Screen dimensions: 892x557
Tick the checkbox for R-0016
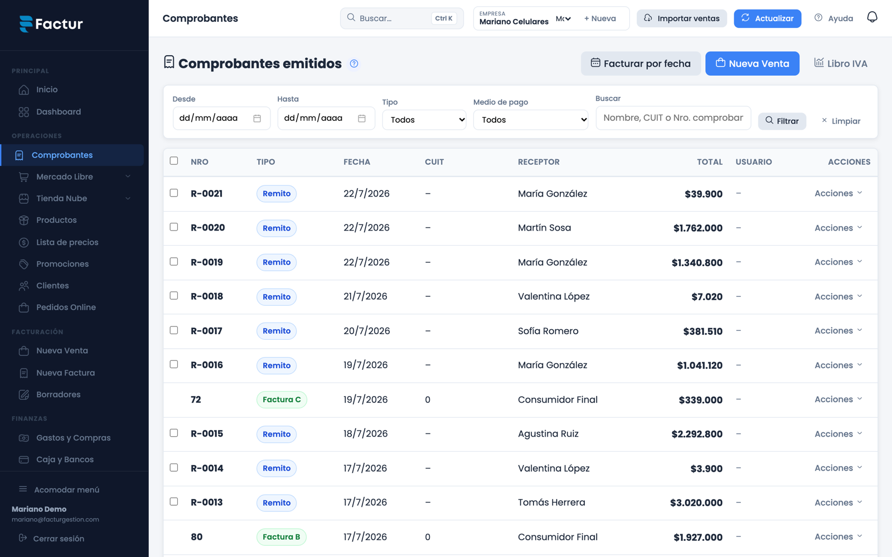[x=174, y=364]
